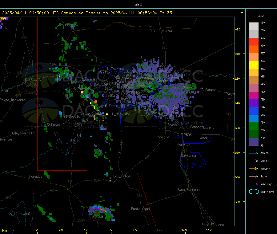277x234 pixels.
Task: Click the '-20' km tick on the bottom axis
Action: click(x=11, y=230)
